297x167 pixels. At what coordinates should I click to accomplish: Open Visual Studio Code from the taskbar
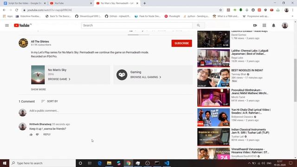point(167,163)
